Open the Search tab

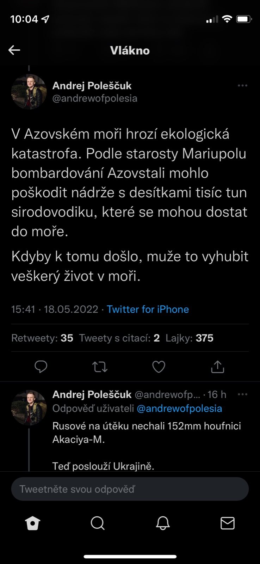pos(98,523)
